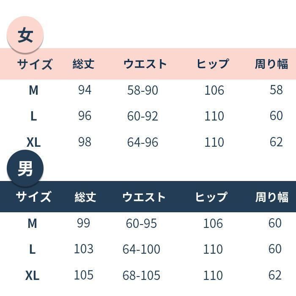
Task: Select the 総丈 header in women's table
Action: click(x=83, y=63)
